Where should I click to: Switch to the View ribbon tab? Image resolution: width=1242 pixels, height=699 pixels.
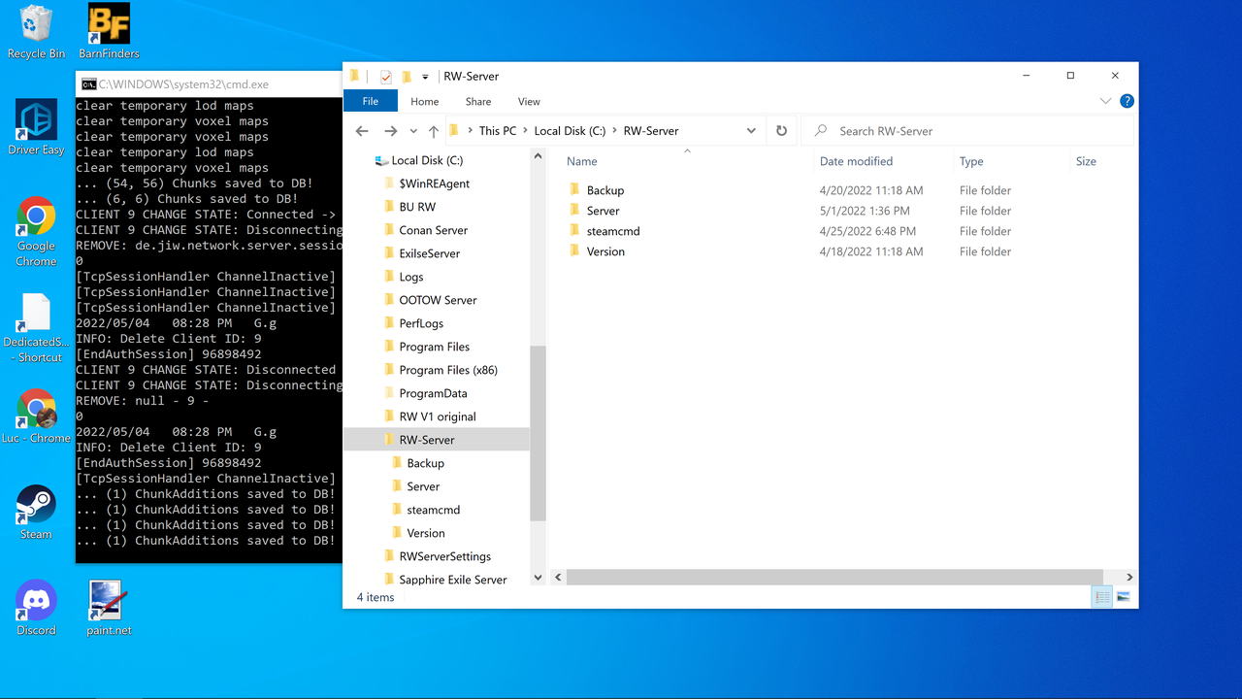(529, 101)
